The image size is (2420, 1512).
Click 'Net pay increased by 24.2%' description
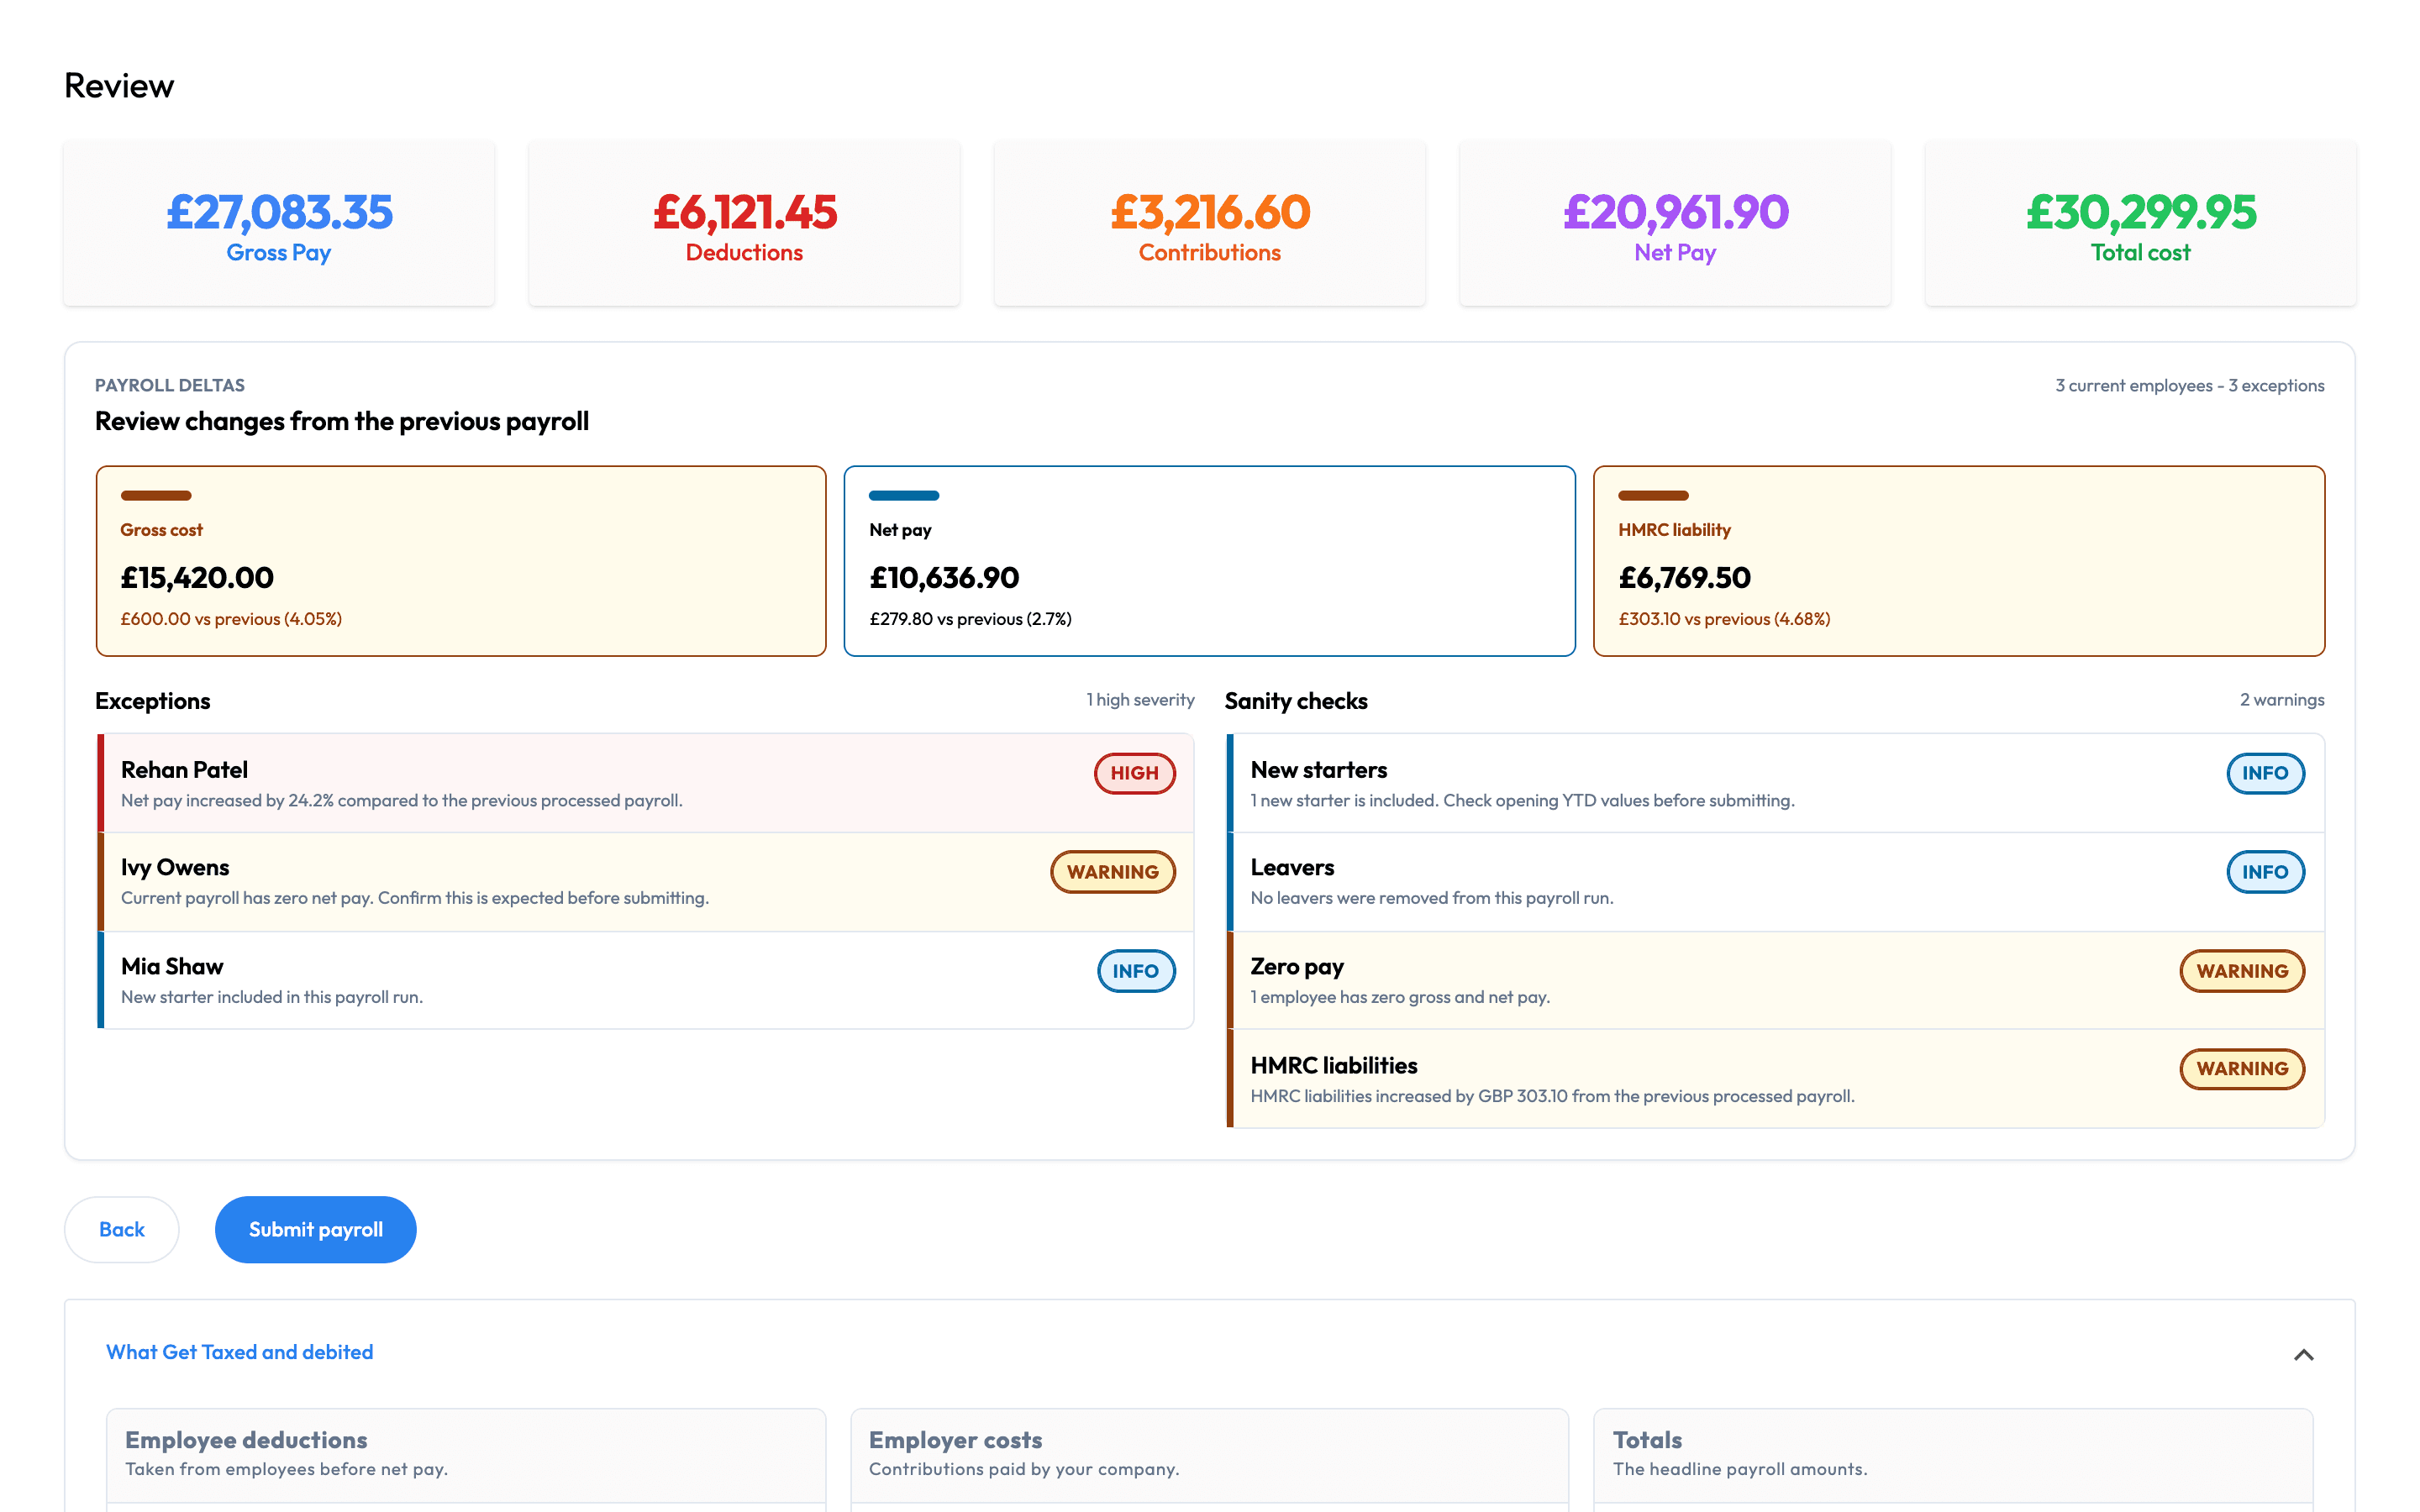coord(401,801)
